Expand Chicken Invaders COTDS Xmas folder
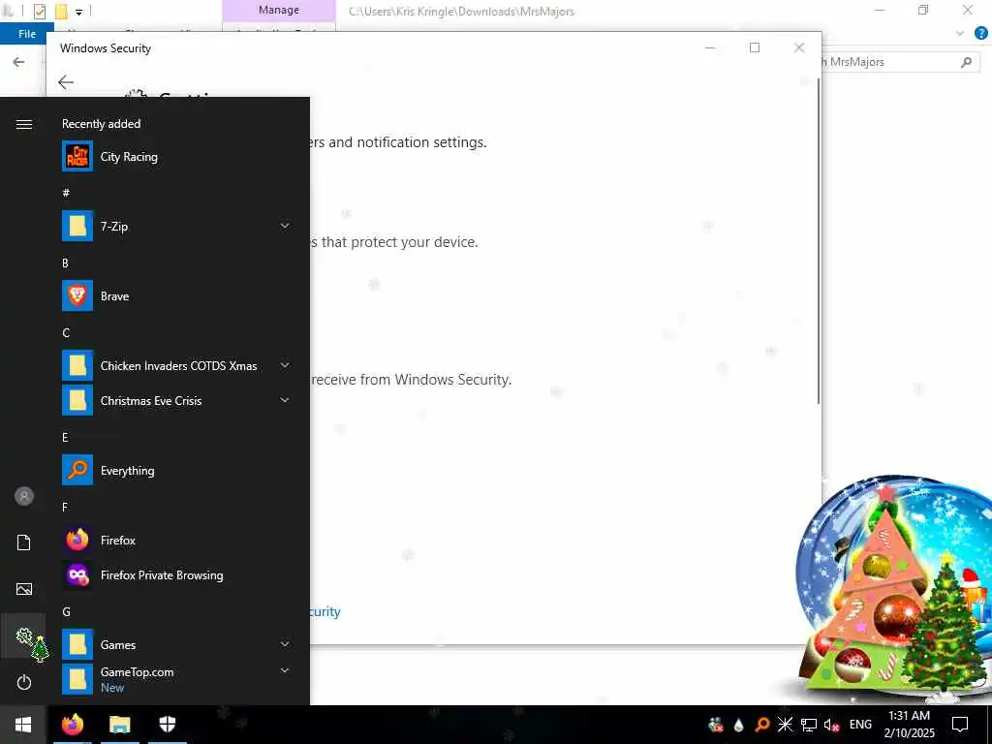Screen dimensions: 992x744 point(285,365)
